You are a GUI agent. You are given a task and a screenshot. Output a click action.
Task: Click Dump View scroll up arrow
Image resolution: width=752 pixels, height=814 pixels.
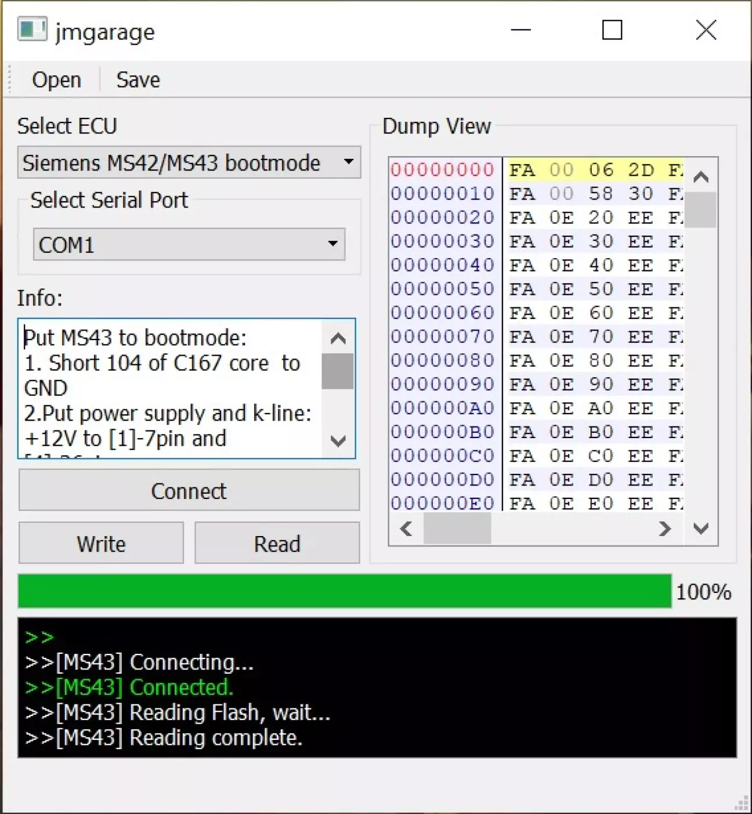(x=701, y=176)
